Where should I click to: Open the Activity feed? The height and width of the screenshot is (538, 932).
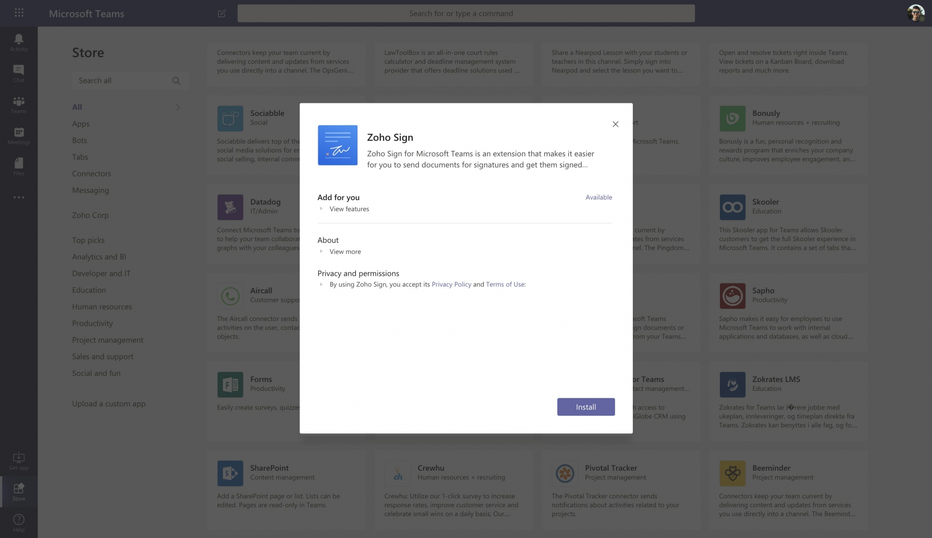tap(19, 42)
